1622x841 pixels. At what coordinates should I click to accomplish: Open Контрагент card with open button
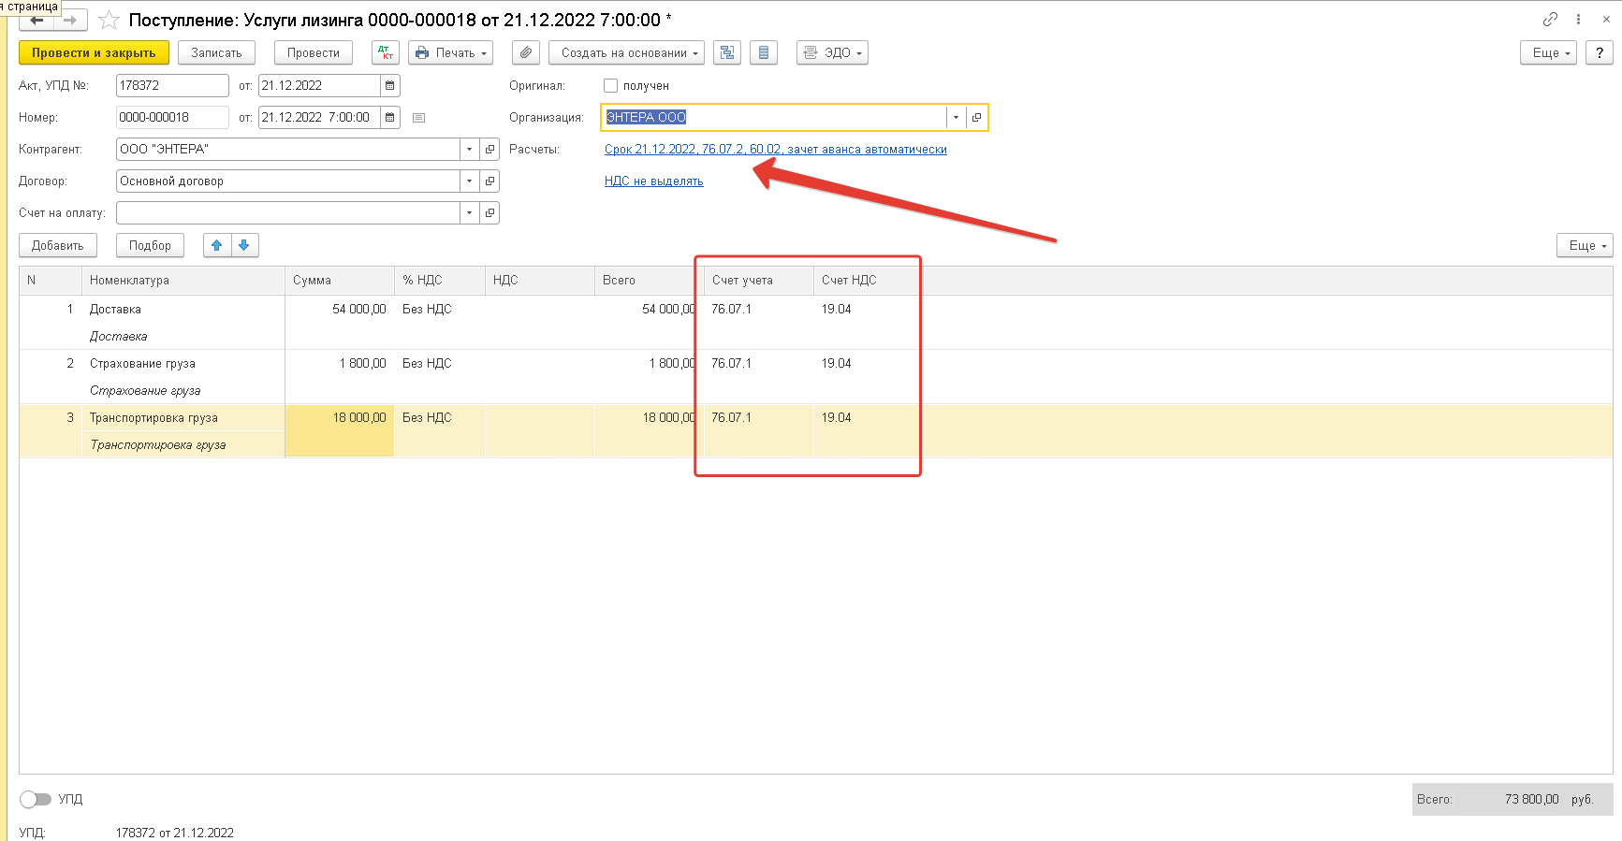pos(490,149)
